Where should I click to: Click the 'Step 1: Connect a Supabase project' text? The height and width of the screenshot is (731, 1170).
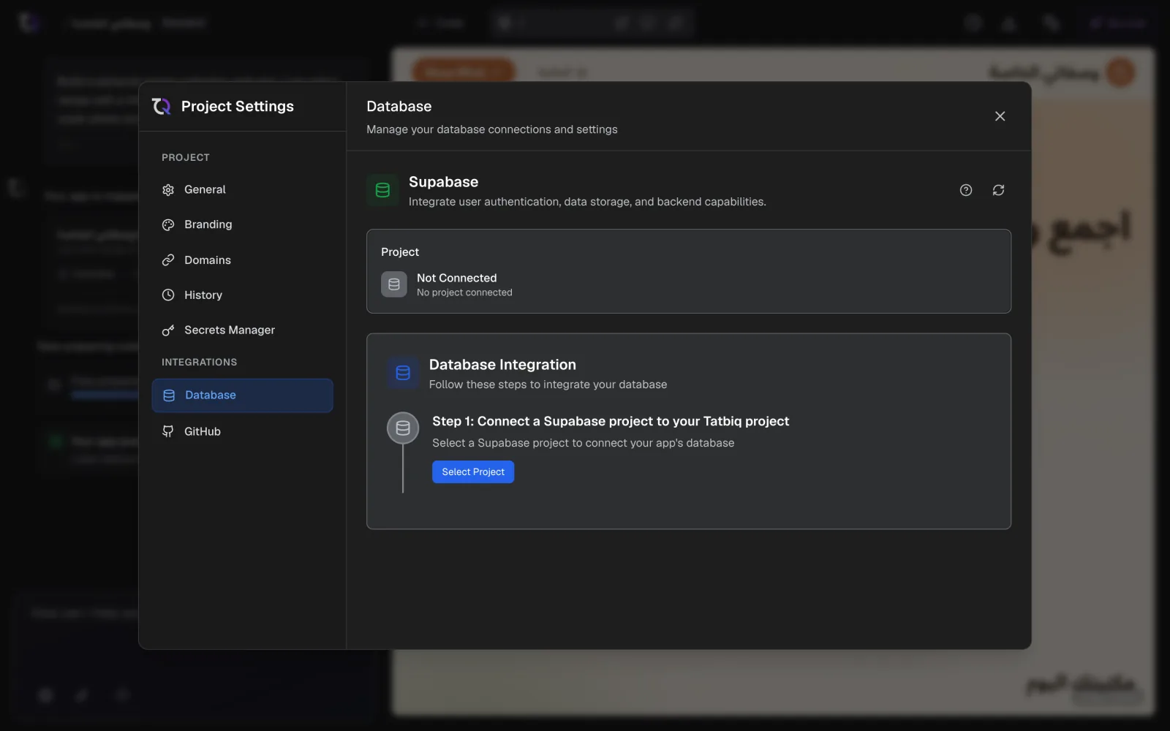[611, 421]
